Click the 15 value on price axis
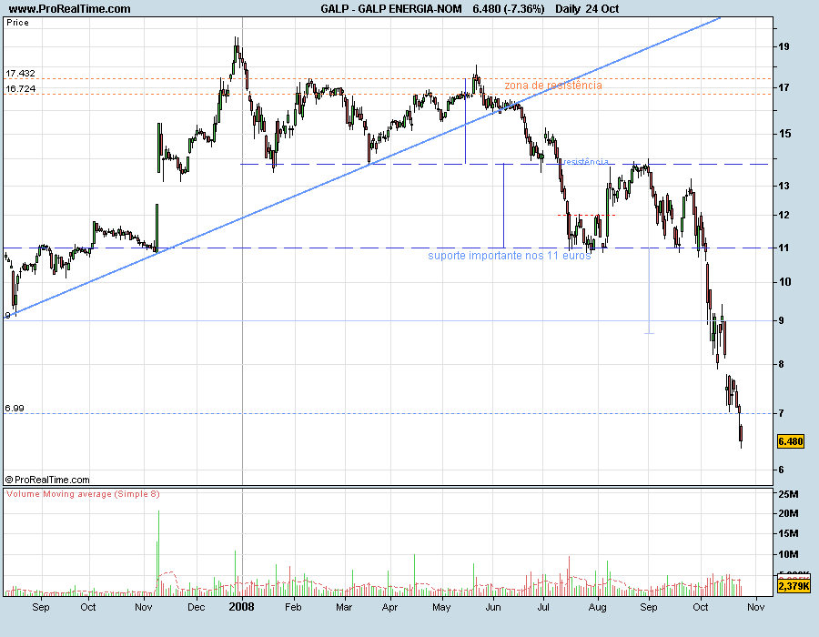The image size is (819, 637). [x=784, y=134]
